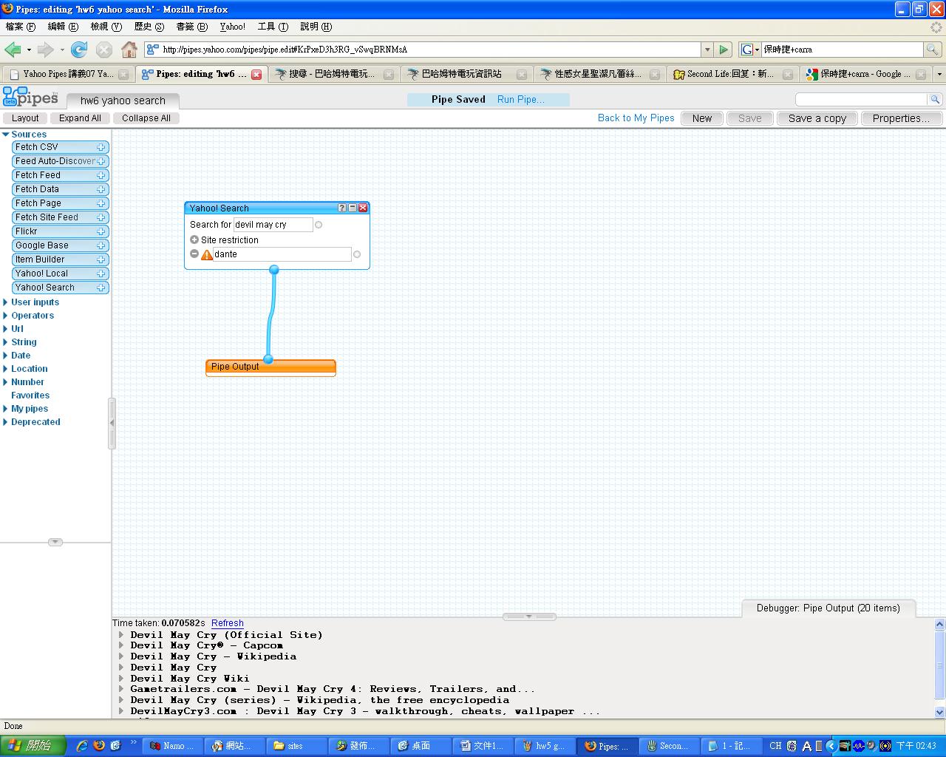Add Fetch Data module plus icon
946x757 pixels.
(x=101, y=189)
